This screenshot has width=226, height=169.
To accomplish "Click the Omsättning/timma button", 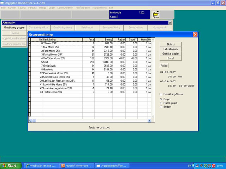I will pos(63,27).
